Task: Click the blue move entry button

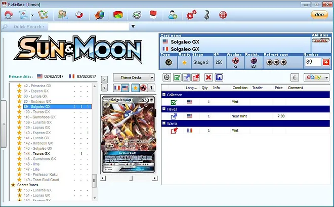Action: click(219, 77)
